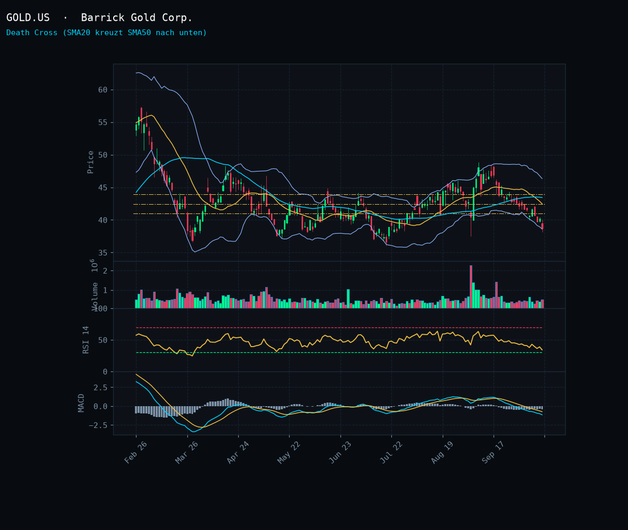628x530 pixels.
Task: Select the Mar 26 date label
Action: point(186,453)
